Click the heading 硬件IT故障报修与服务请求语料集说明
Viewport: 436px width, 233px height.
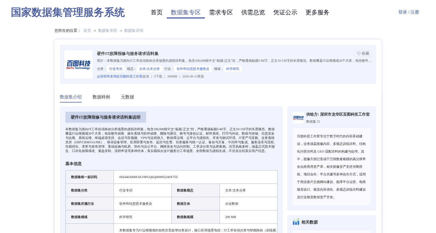click(x=106, y=117)
